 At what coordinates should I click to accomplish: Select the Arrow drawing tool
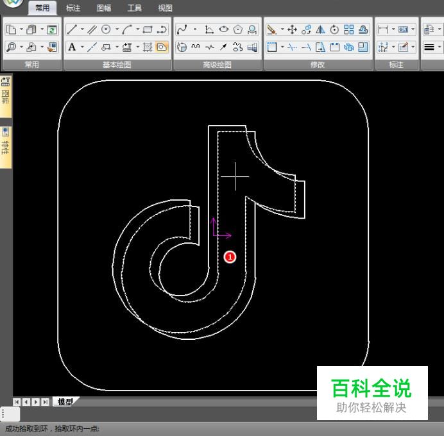(224, 47)
